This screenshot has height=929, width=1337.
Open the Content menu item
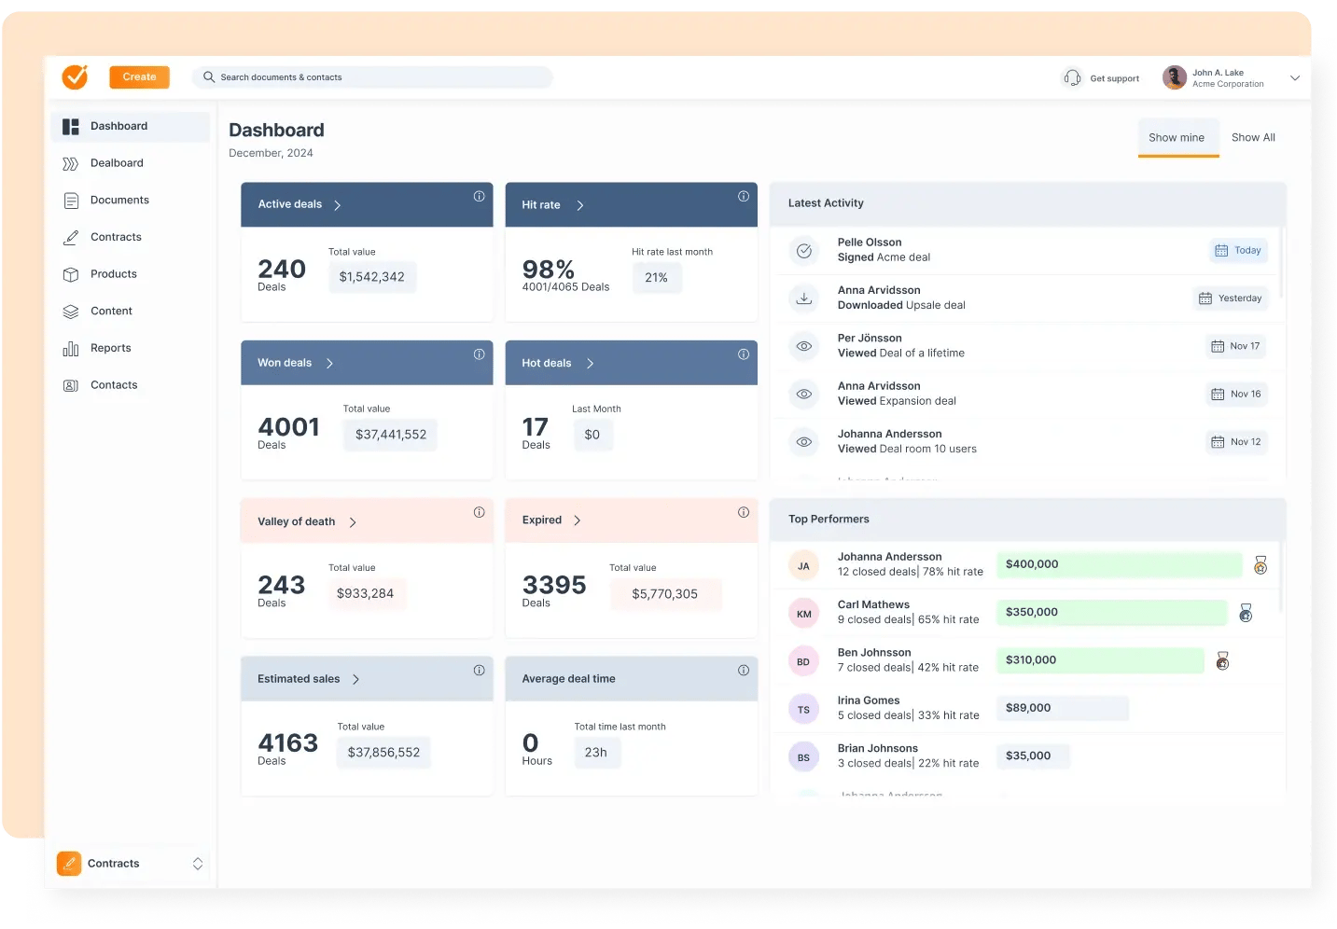point(130,311)
